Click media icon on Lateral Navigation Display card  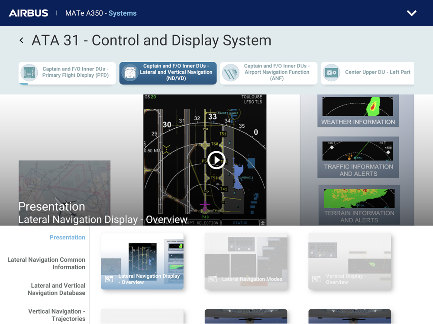[109, 279]
